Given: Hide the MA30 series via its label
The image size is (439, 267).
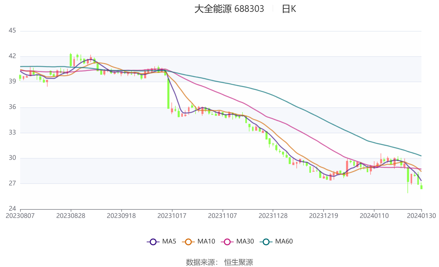Looking at the screenshot, I should point(245,241).
